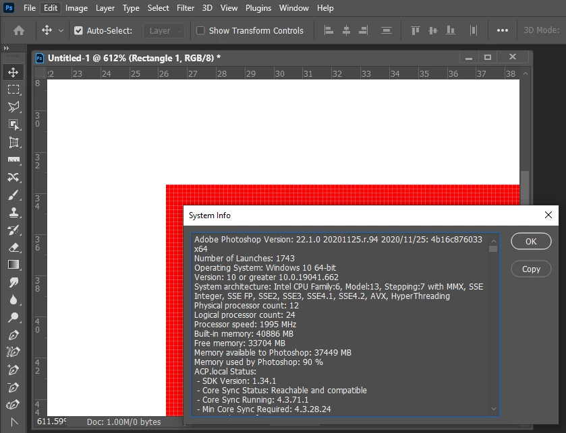Distribute layers horizontally
This screenshot has height=433, width=566.
point(473,30)
